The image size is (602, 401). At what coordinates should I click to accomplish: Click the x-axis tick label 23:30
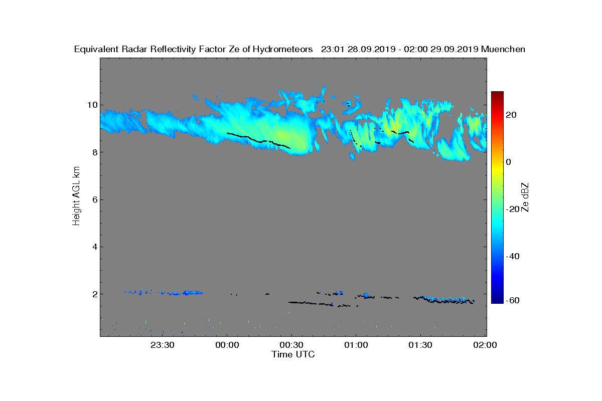(163, 345)
